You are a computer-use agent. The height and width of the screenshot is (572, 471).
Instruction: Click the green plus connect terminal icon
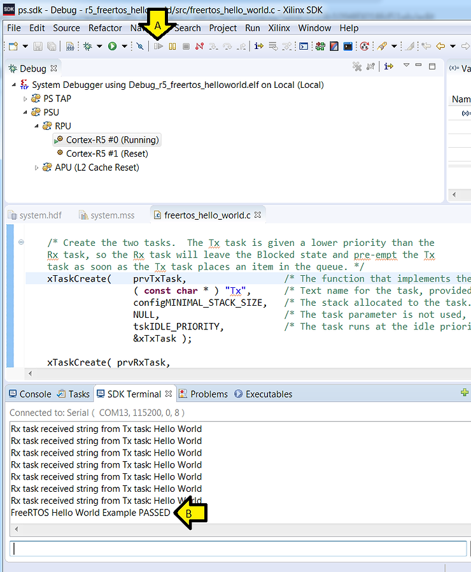point(465,392)
